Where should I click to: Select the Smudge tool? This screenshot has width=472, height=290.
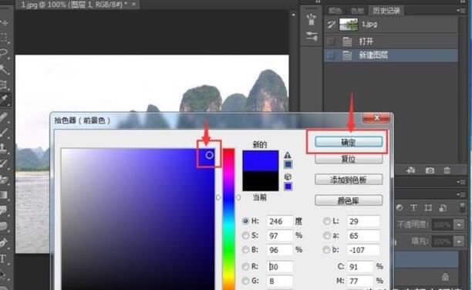4,210
